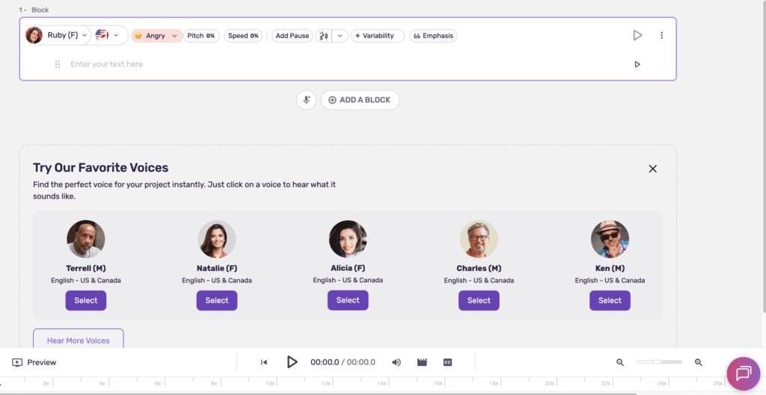Click the Emphasis quote button

[433, 36]
